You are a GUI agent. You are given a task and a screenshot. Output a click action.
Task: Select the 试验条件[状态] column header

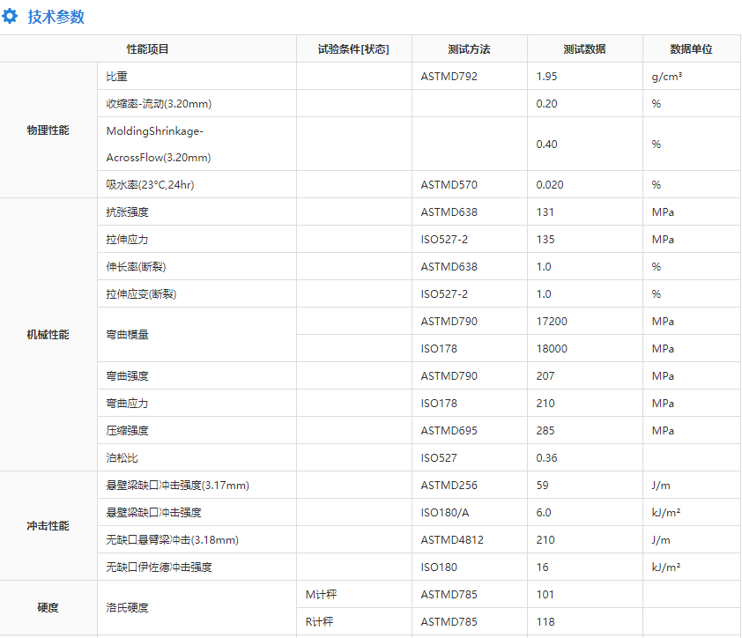coord(353,49)
